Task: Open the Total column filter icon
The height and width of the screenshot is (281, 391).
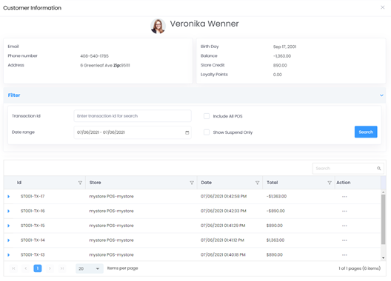Action: click(x=330, y=183)
